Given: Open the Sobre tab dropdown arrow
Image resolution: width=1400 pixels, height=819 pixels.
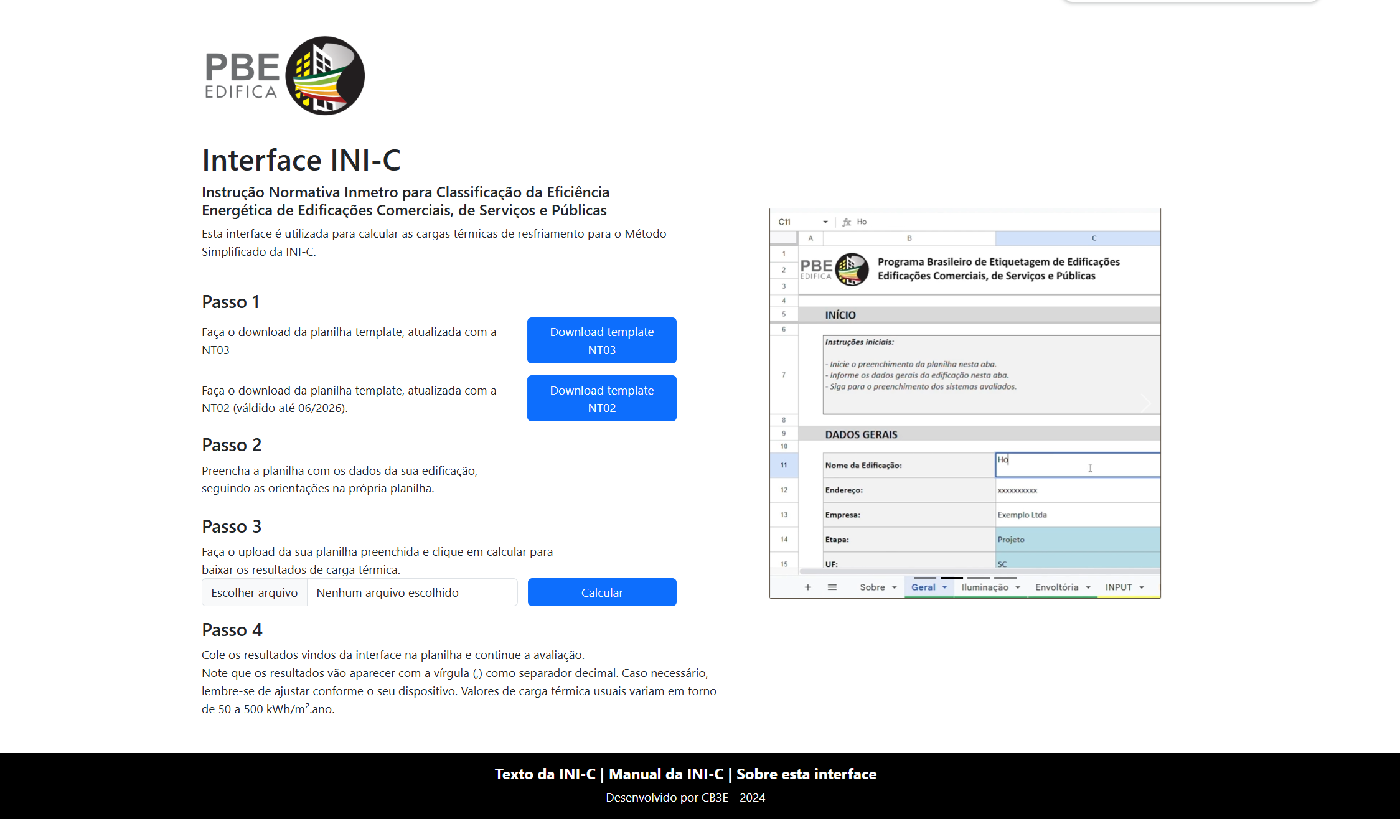Looking at the screenshot, I should point(894,587).
